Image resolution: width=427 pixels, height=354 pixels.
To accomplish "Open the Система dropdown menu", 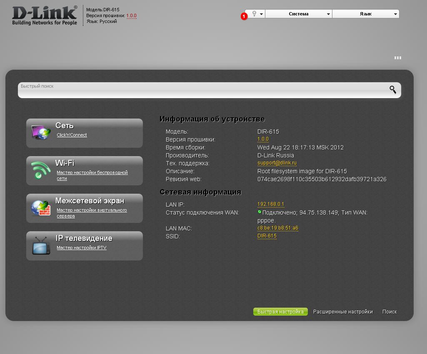I will [298, 14].
